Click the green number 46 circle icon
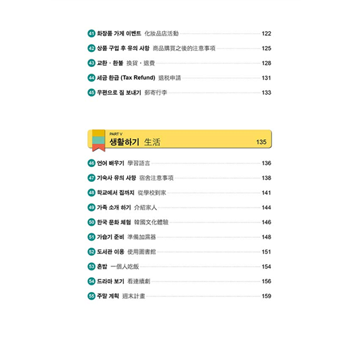This screenshot has height=338, width=352. tap(91, 163)
